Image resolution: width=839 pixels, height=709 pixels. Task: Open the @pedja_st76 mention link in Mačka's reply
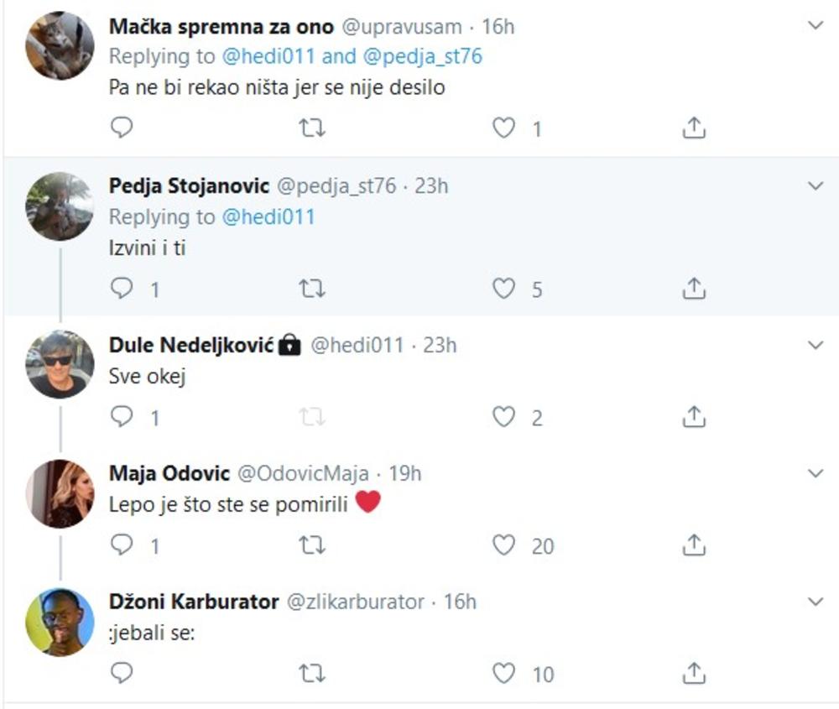coord(426,57)
